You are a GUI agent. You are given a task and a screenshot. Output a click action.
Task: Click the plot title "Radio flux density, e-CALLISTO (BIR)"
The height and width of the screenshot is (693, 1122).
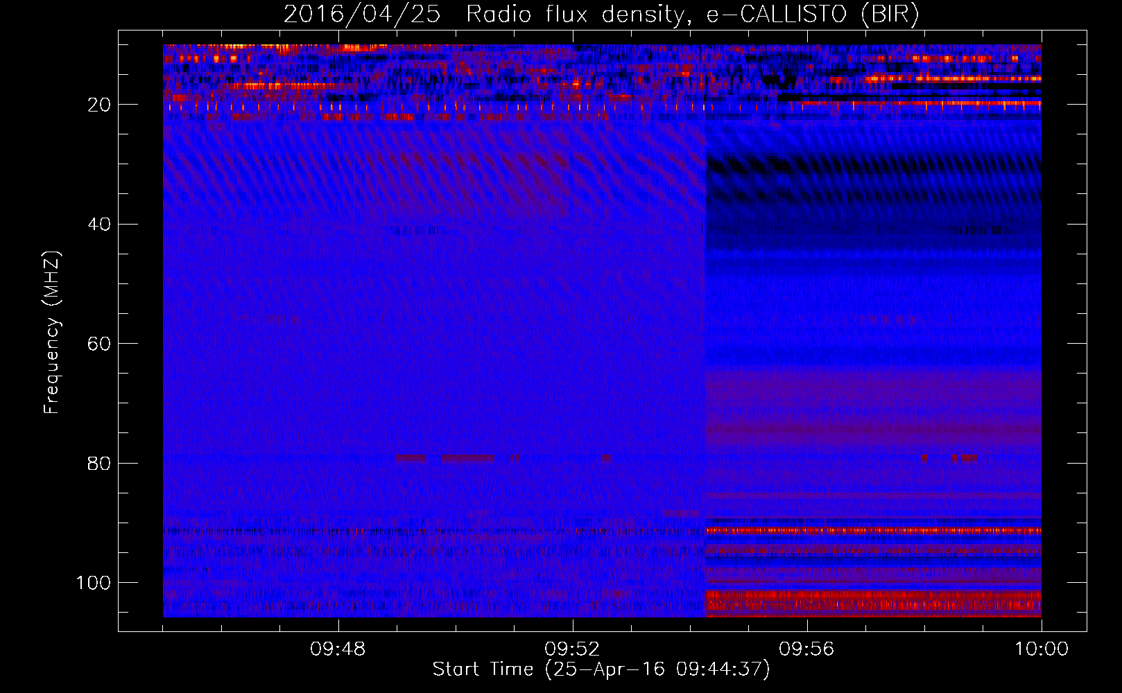click(x=692, y=14)
